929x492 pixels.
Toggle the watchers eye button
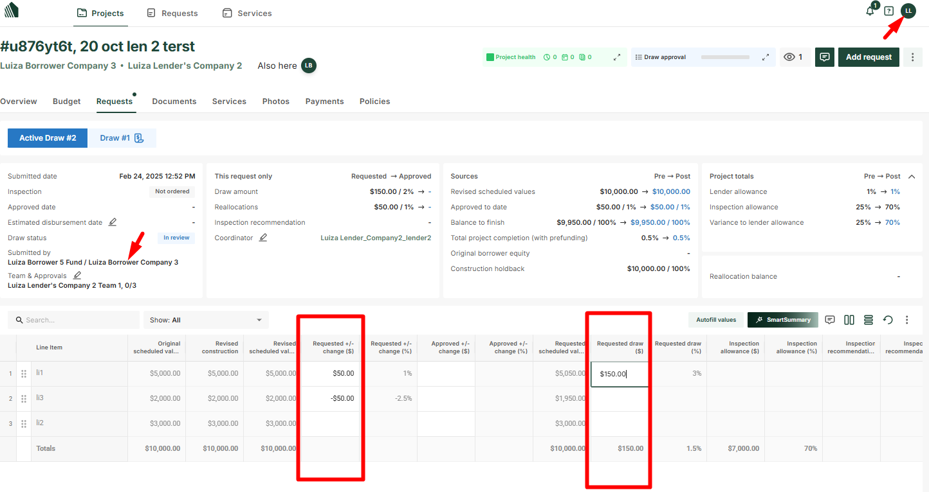coord(793,57)
